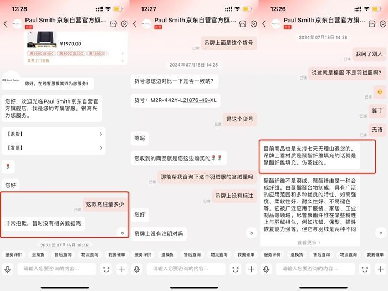Open the store icon in the left chat header

tap(113, 24)
